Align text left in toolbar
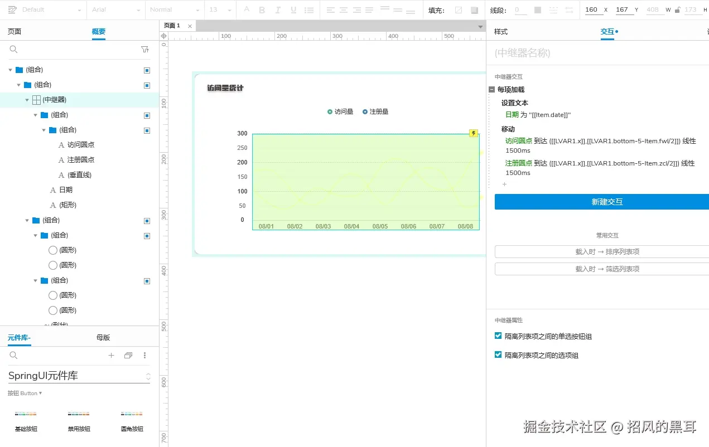Image resolution: width=709 pixels, height=447 pixels. (x=331, y=10)
